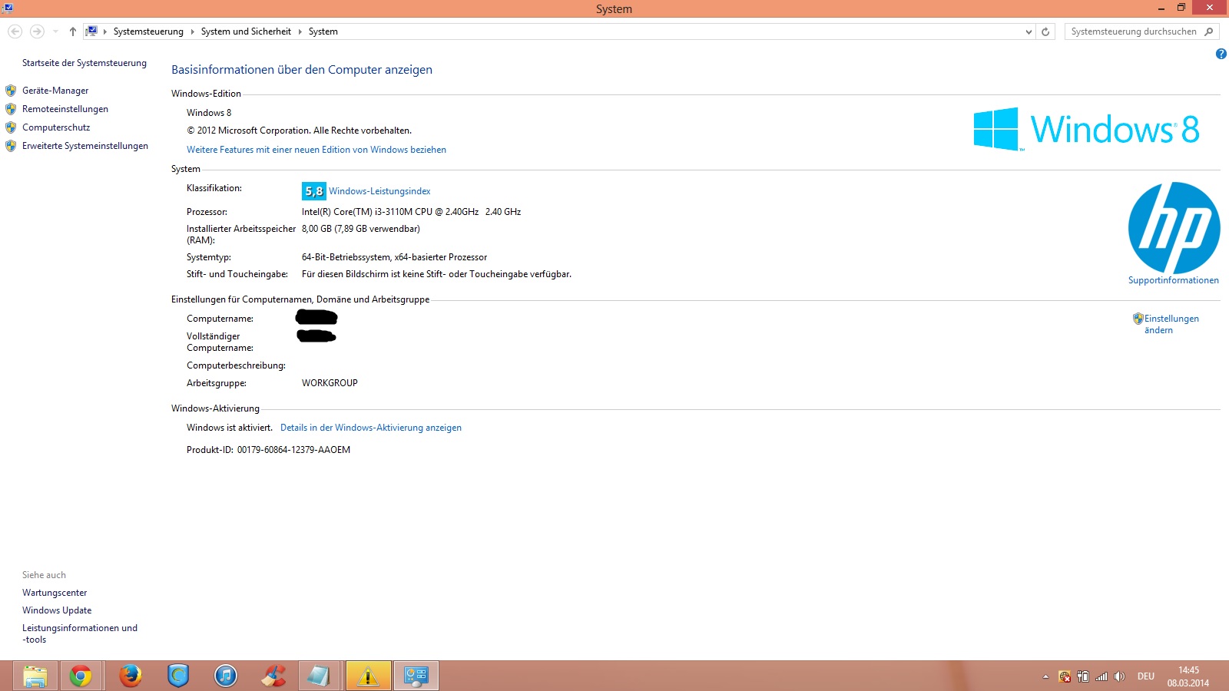Click the shield icon beside Einstellungen ändern
This screenshot has height=691, width=1229.
(1138, 319)
